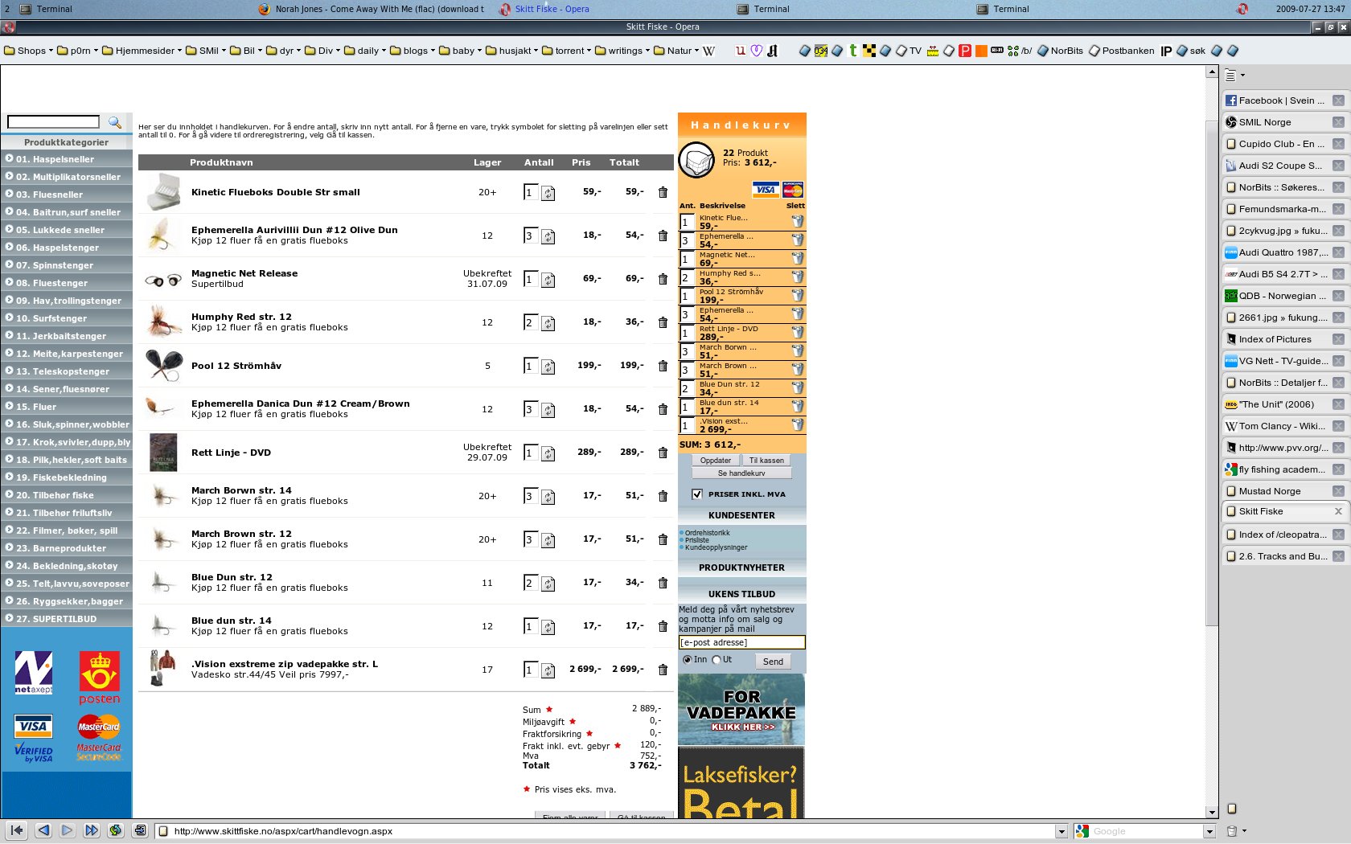Remove Pool 12 Strömhåv with trash icon
The height and width of the screenshot is (844, 1351).
pos(663,366)
